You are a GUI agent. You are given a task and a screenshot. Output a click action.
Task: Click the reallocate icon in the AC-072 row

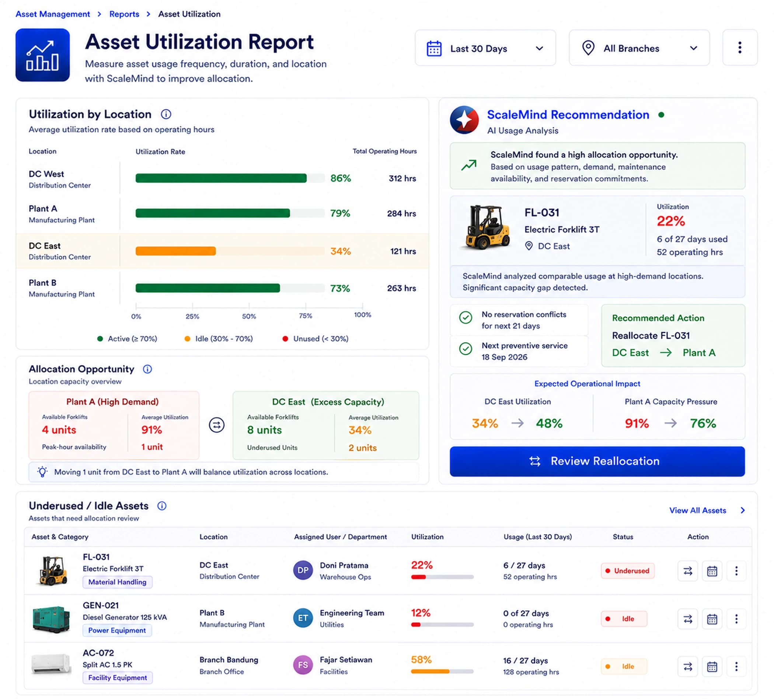tap(688, 667)
